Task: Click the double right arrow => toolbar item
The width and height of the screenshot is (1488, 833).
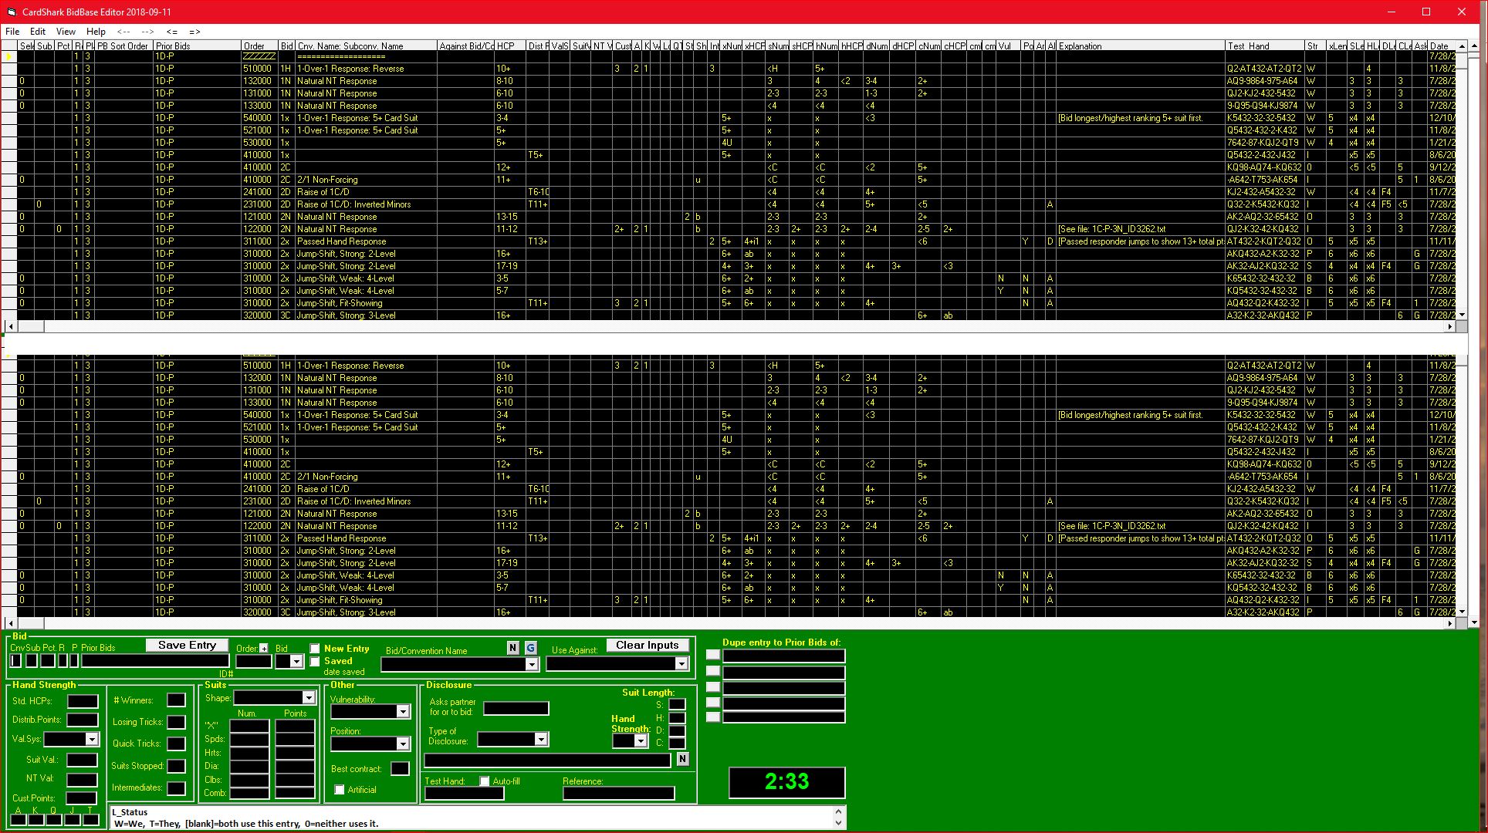Action: point(194,32)
